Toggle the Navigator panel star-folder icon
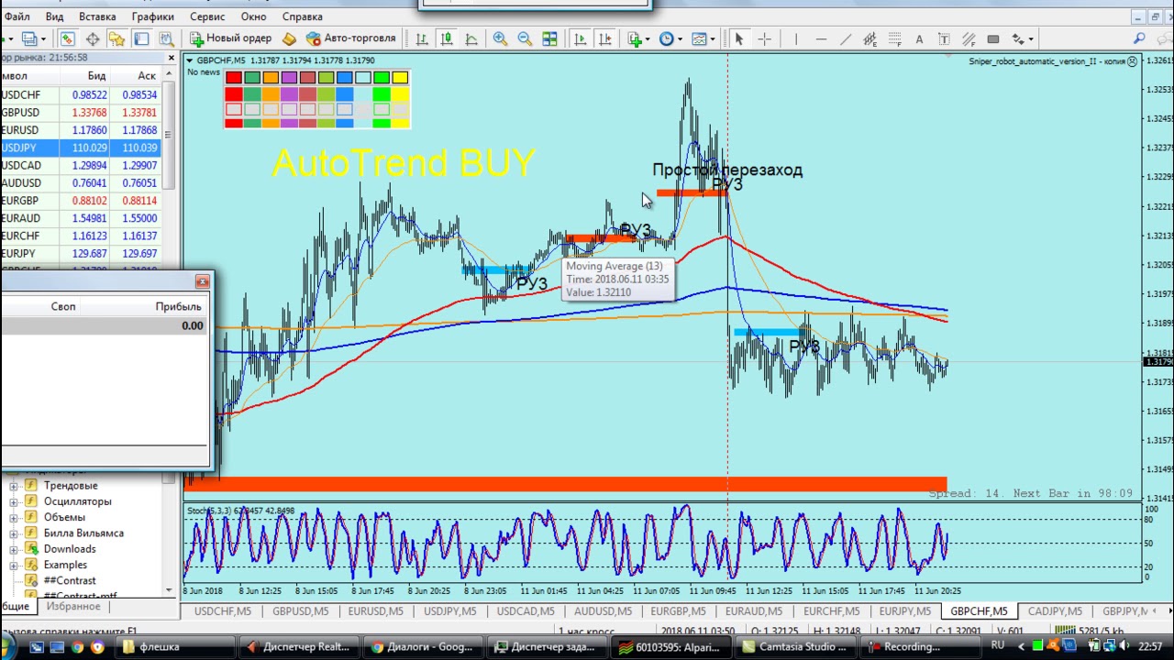This screenshot has width=1174, height=660. 116,38
